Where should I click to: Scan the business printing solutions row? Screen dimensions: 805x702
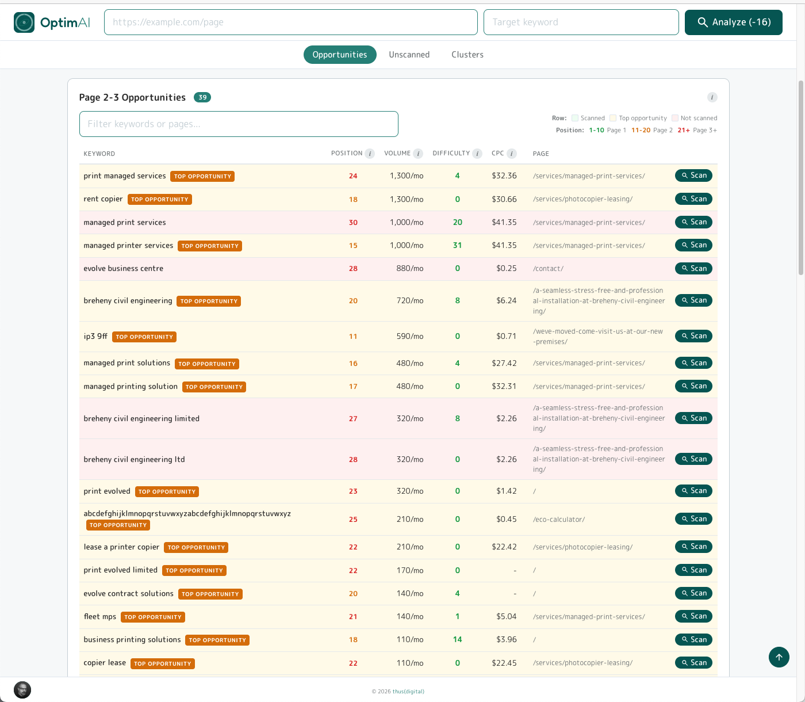(x=693, y=640)
